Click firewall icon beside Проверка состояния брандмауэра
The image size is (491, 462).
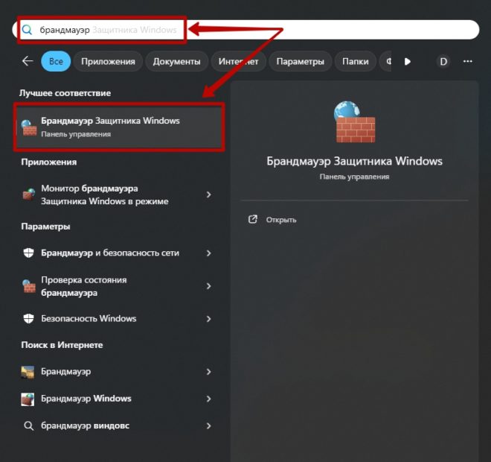tap(29, 286)
